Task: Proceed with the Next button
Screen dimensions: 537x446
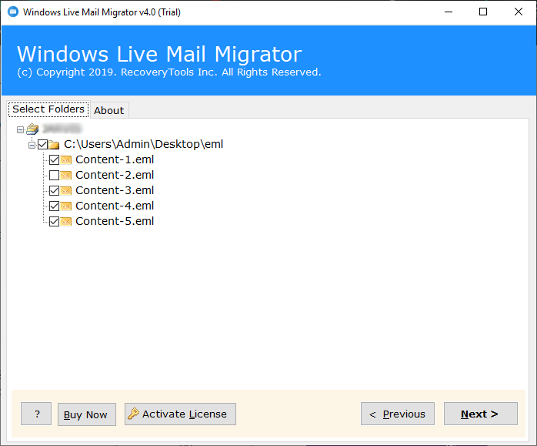Action: pos(481,414)
